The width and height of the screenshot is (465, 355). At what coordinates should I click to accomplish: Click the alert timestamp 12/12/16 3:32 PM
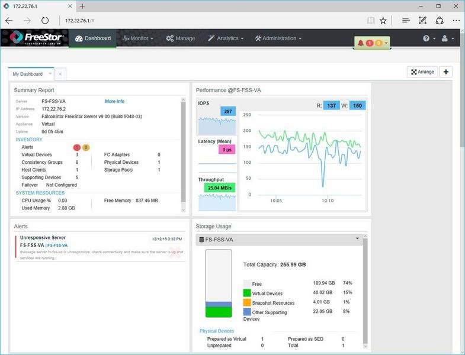[x=166, y=239]
